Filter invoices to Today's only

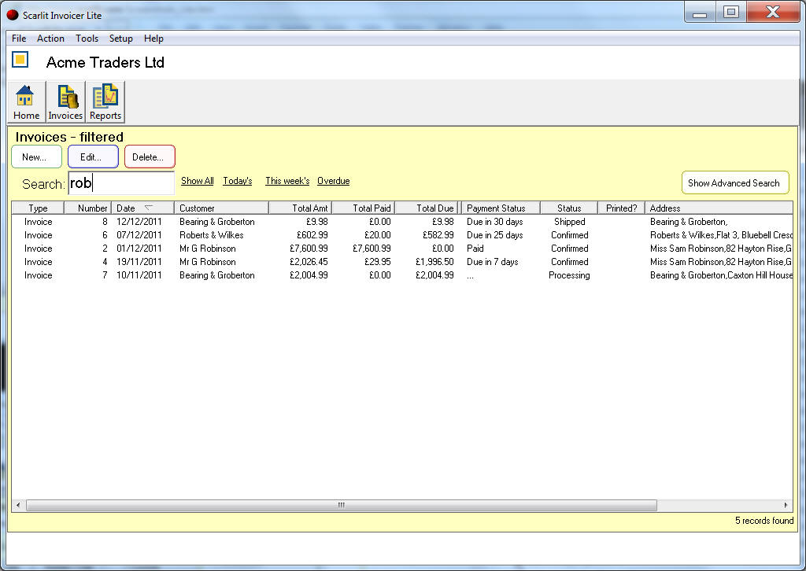coord(237,180)
